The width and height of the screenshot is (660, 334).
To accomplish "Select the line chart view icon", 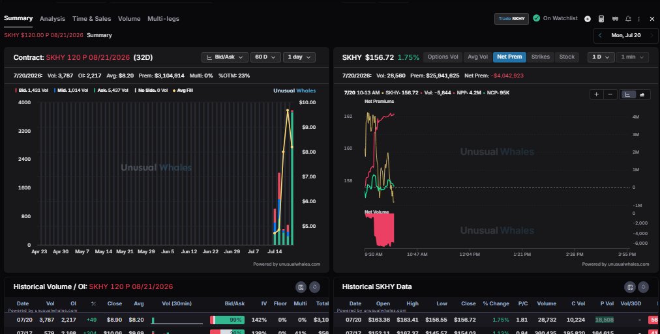I will click(x=627, y=94).
